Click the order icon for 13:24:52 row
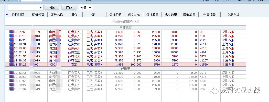269x102 pixels. (11, 32)
